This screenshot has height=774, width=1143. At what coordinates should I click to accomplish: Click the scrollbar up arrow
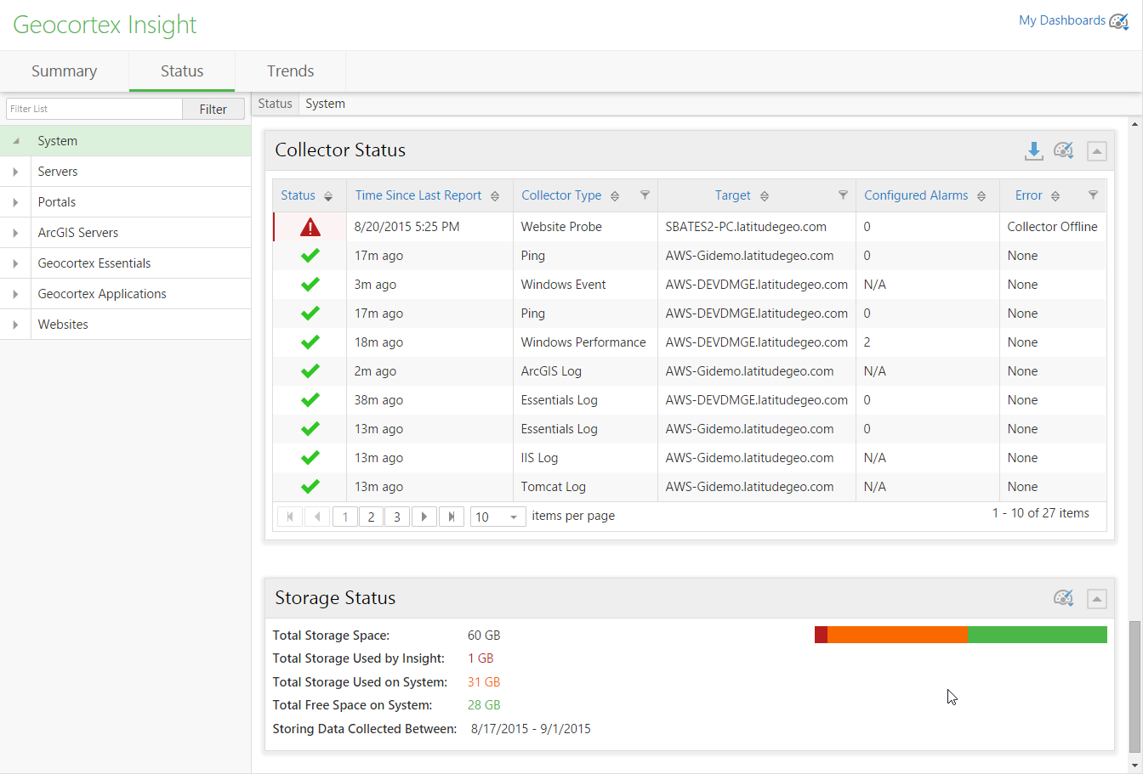pos(1134,125)
